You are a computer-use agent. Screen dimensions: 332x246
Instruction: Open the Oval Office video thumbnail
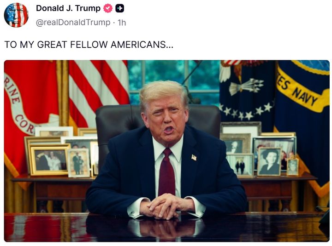click(166, 151)
